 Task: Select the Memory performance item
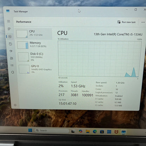(x=34, y=45)
